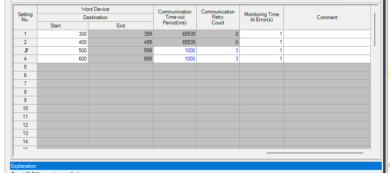Click the horizontal scrollbar thumb of table

(315, 153)
